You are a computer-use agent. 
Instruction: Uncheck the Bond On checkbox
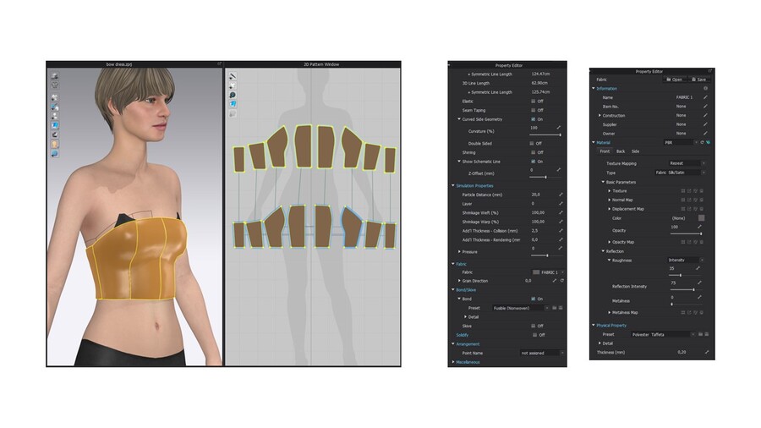click(533, 299)
